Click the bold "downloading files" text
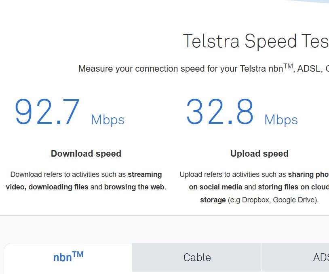 click(x=58, y=187)
